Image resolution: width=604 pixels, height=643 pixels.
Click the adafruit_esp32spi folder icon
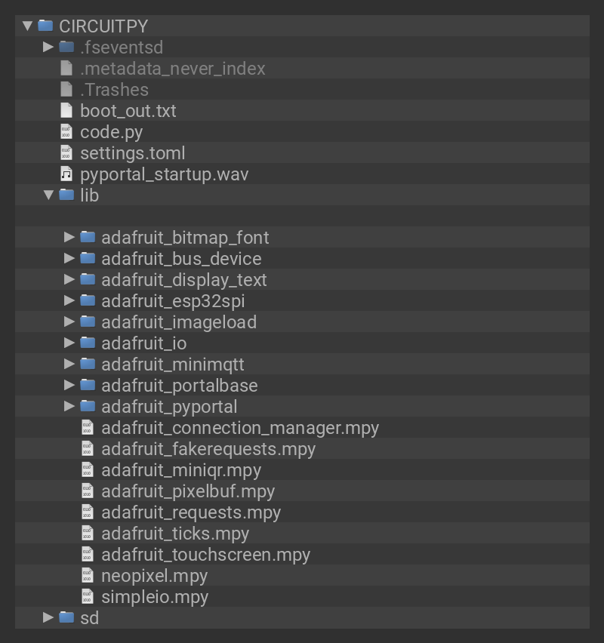tap(88, 300)
